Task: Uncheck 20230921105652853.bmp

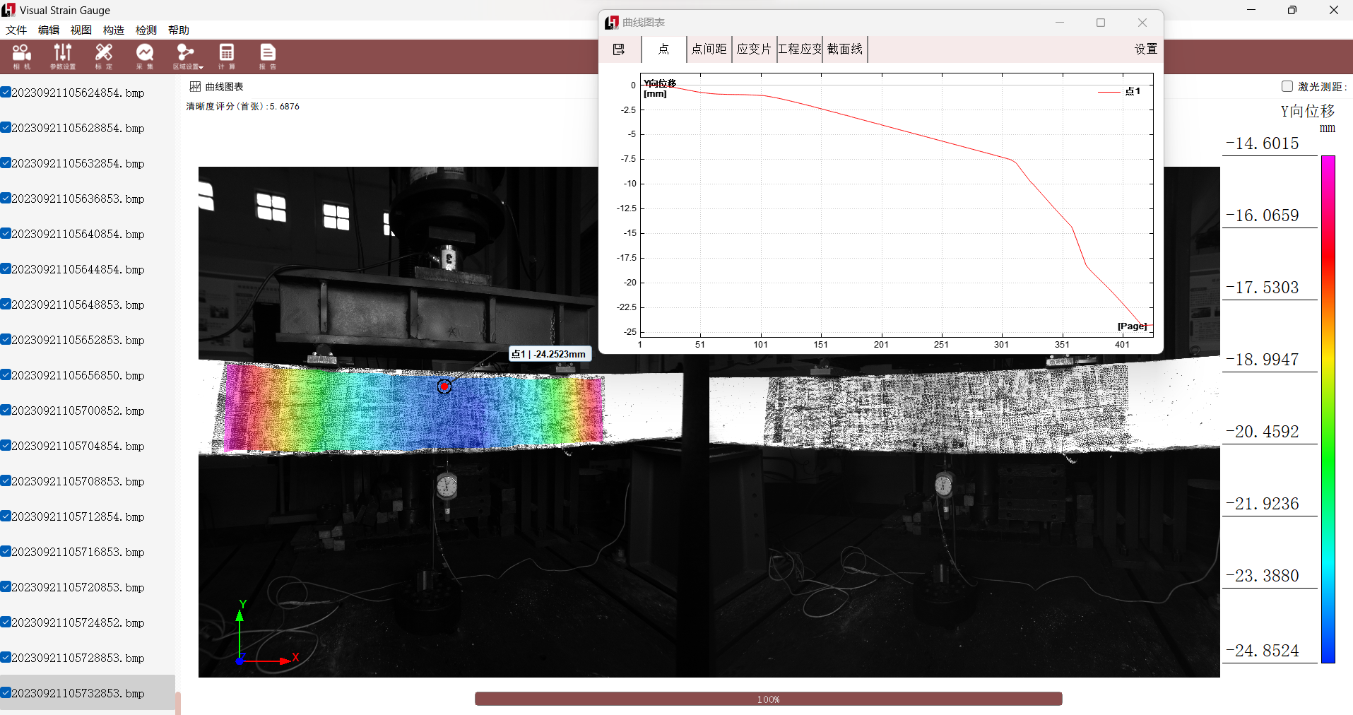Action: 6,339
